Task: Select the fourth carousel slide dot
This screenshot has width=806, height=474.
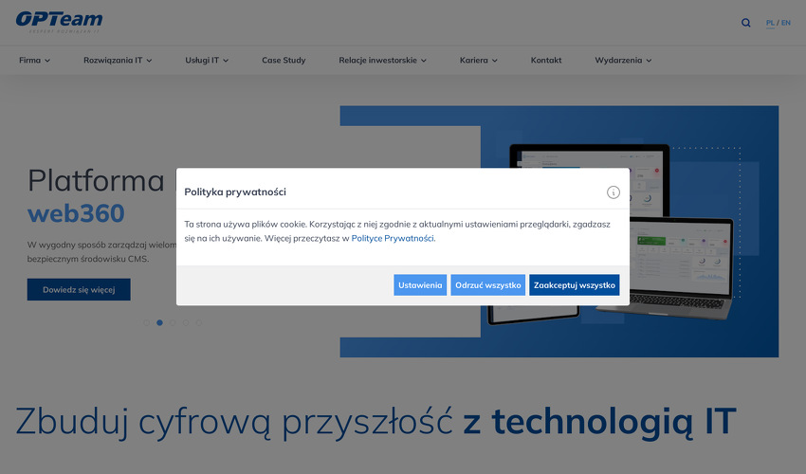Action: click(x=186, y=323)
